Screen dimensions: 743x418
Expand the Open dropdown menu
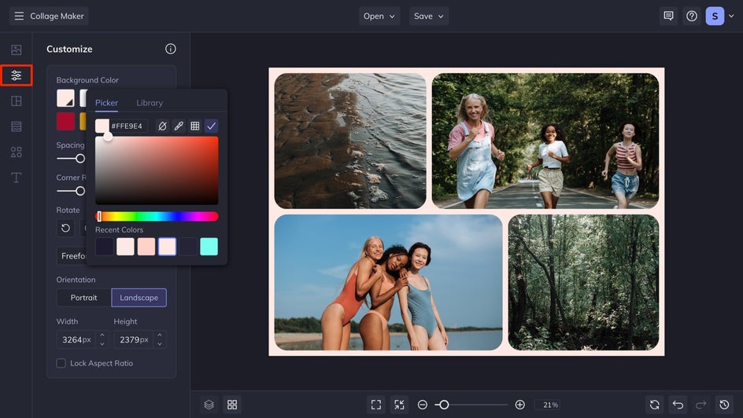coord(379,16)
